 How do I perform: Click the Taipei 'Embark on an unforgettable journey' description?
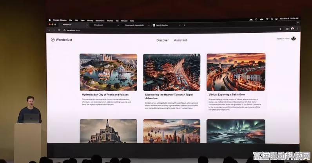click(x=172, y=106)
